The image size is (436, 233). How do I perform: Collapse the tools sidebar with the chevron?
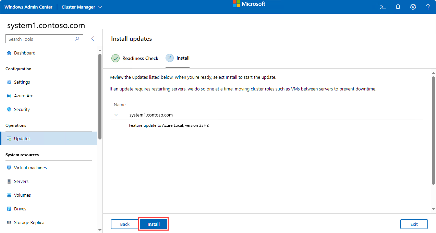click(x=93, y=39)
